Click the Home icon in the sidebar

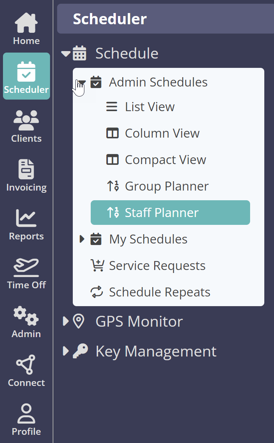tap(26, 23)
